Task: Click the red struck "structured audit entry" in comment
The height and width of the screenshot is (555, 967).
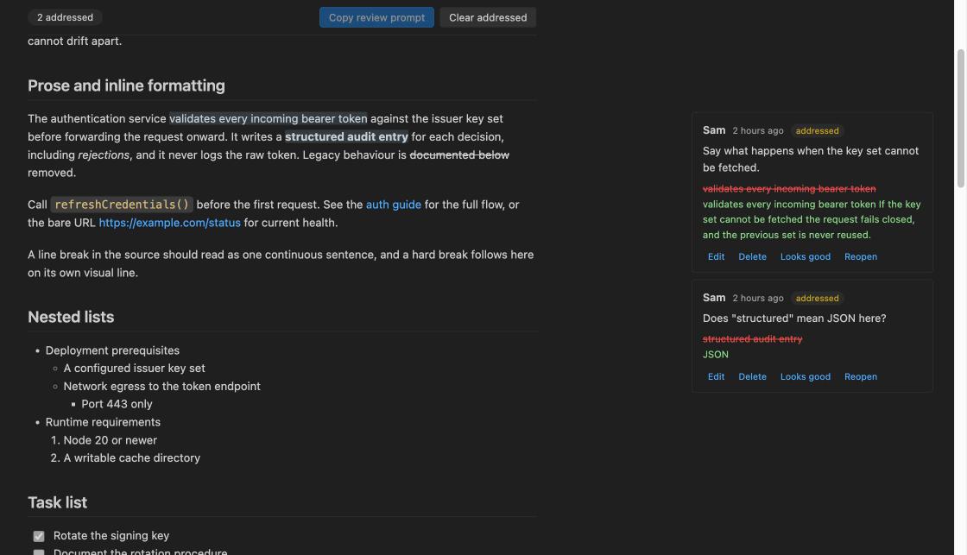Action: click(752, 339)
